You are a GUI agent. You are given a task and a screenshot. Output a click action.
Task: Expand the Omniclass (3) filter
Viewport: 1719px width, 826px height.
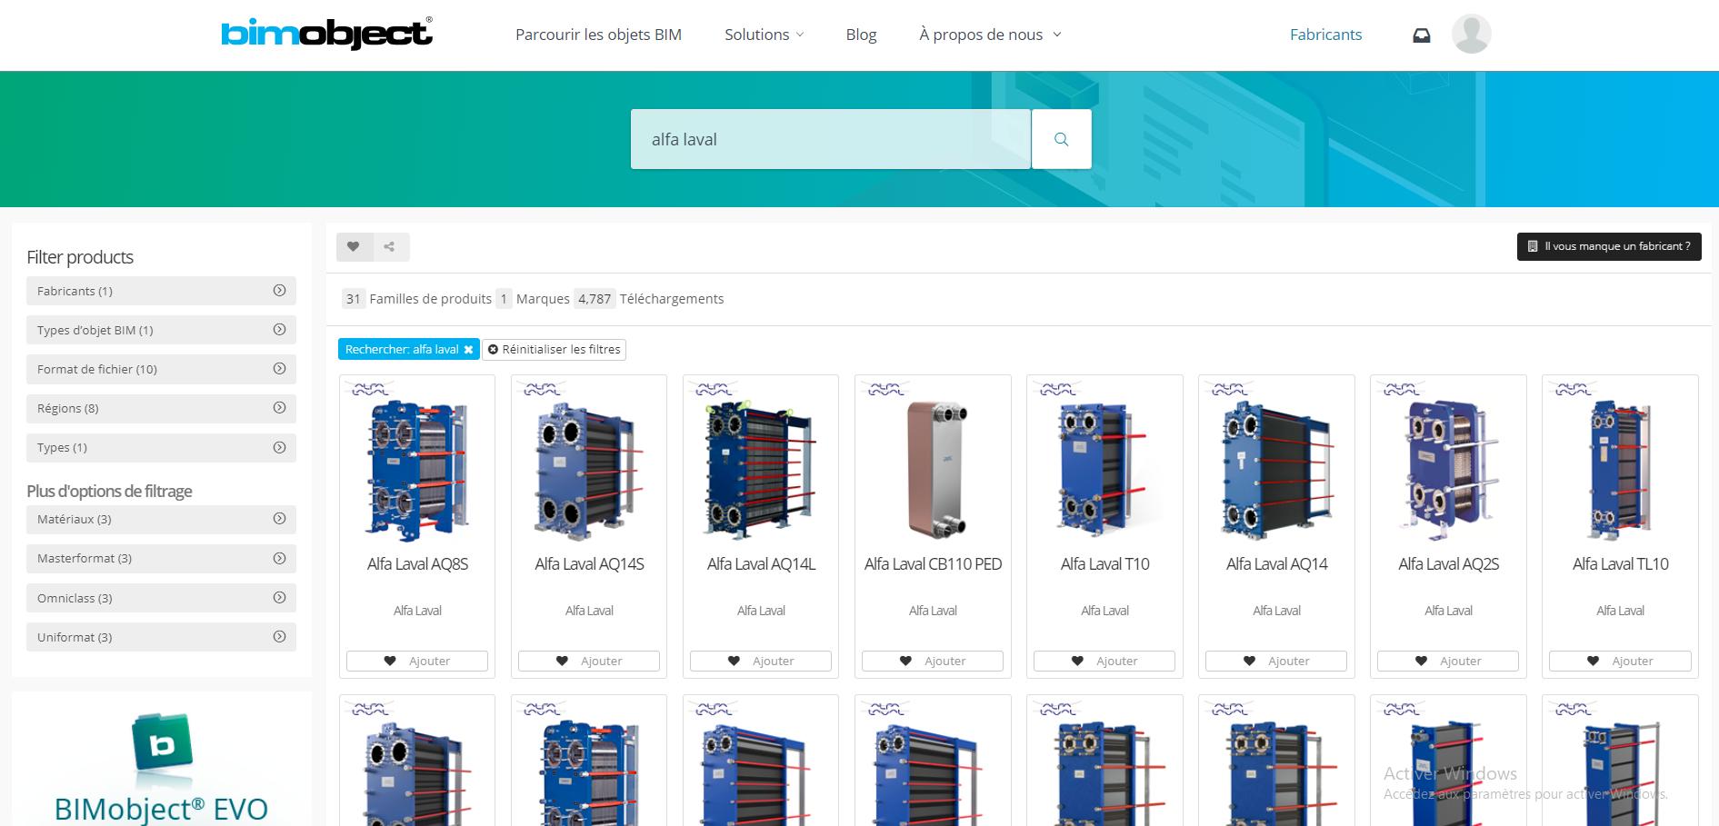pos(162,598)
